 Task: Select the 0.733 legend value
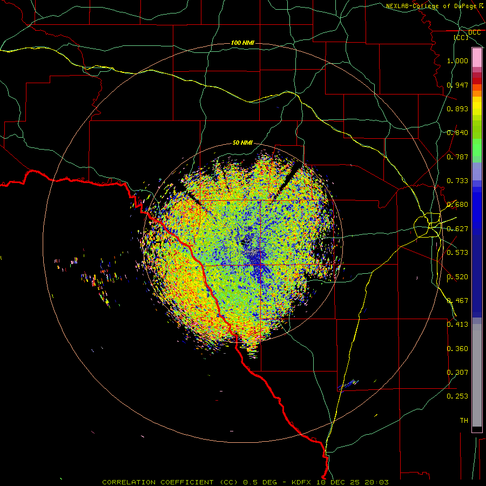pos(457,181)
